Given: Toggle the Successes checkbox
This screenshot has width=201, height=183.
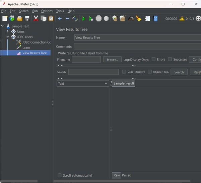Looking at the screenshot, I should (170, 59).
